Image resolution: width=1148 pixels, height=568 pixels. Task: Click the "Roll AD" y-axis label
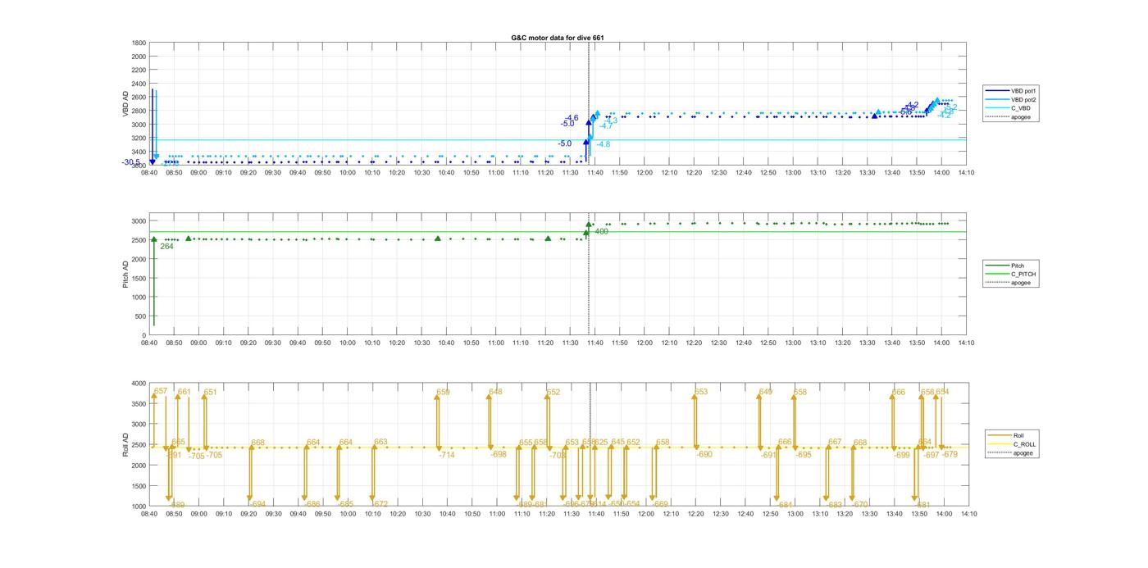pyautogui.click(x=126, y=443)
